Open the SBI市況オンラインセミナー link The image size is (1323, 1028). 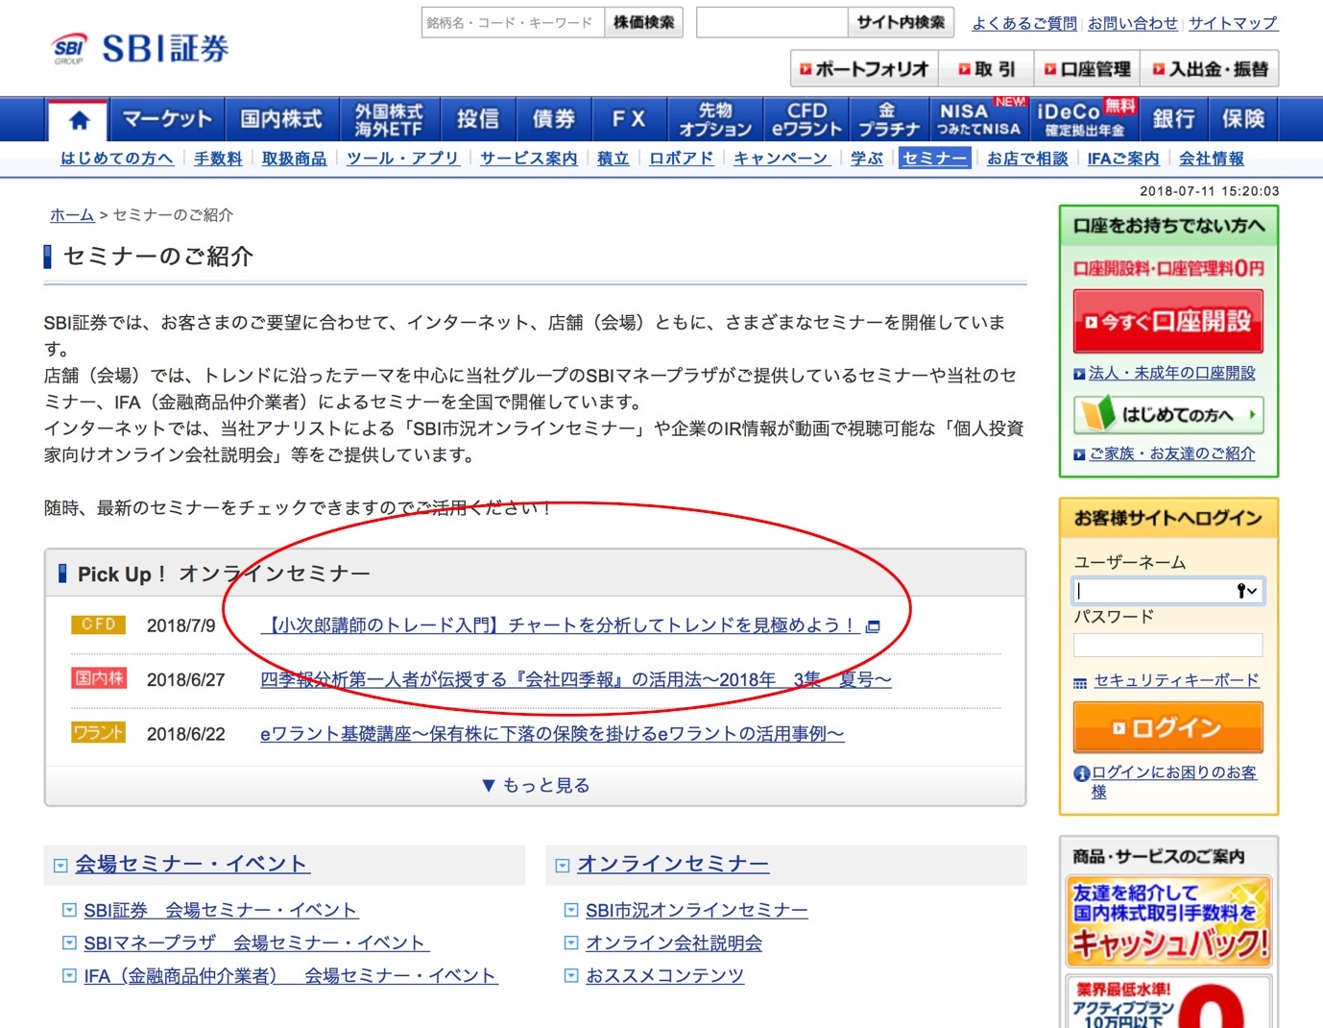tap(697, 910)
